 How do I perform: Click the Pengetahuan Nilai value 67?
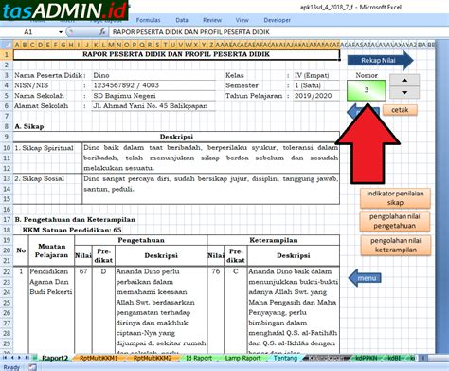pos(83,271)
